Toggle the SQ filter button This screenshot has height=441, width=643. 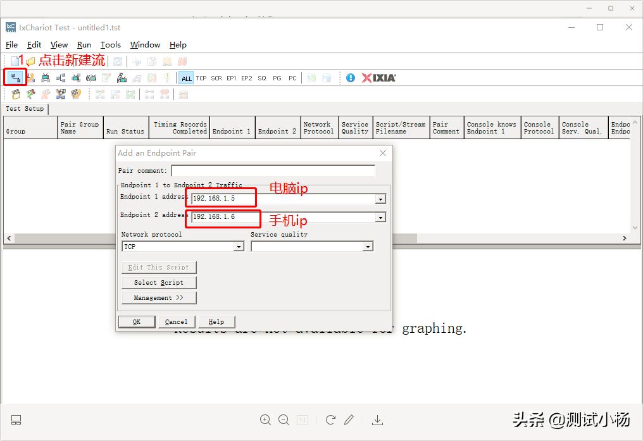(x=262, y=78)
